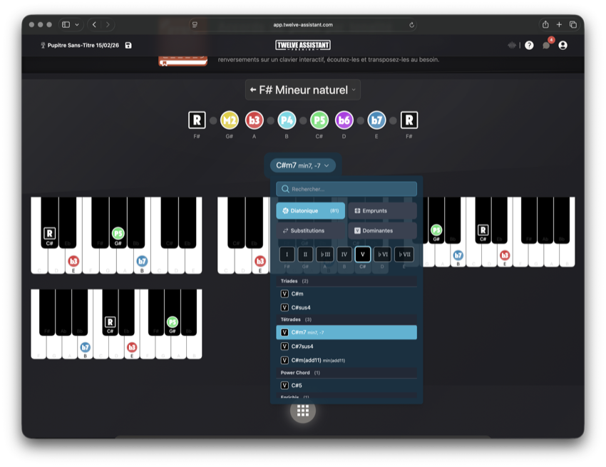
Task: Select the IV degree filter button
Action: (x=344, y=254)
